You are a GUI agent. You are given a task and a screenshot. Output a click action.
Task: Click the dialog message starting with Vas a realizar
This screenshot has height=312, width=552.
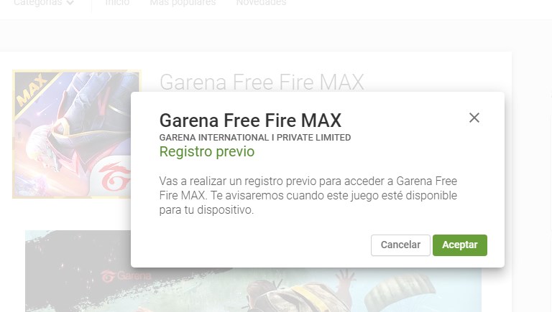click(308, 195)
